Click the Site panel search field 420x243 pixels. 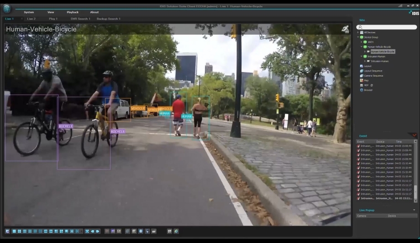point(387,27)
